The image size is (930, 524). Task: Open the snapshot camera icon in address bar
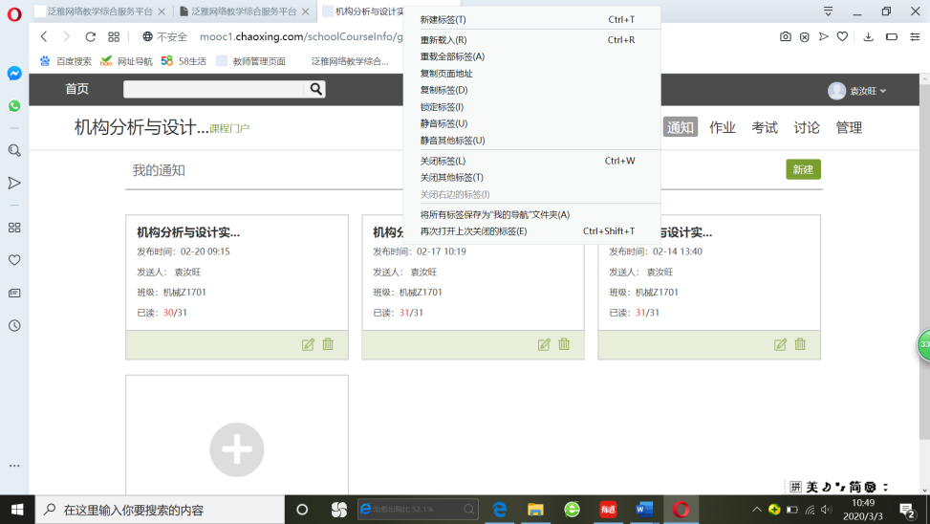(785, 36)
